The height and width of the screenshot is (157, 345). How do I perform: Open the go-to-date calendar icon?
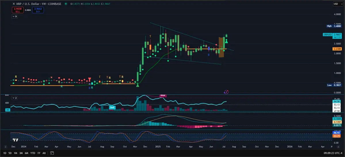pos(52,153)
